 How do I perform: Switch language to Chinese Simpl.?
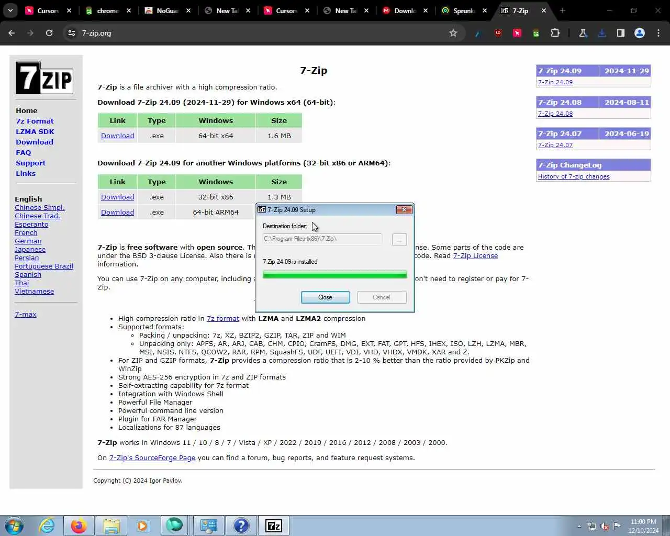point(40,207)
